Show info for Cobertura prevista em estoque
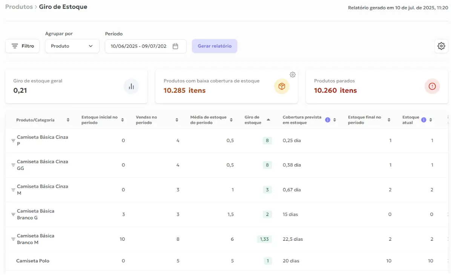Screen dimensions: 451x275 tap(327, 120)
